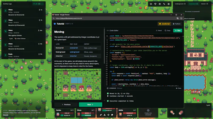Click the translate icon in Chrome address bar
Image resolution: width=213 pixels, height=119 pixels.
point(178,18)
